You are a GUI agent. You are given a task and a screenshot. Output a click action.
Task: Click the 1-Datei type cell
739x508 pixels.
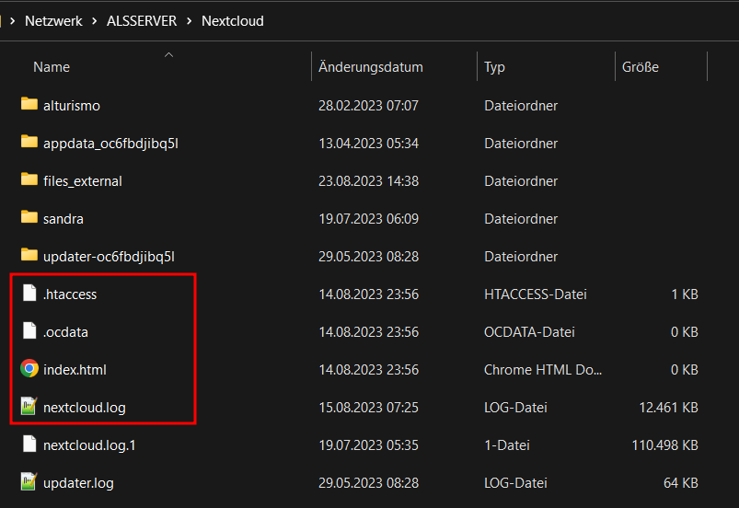[x=507, y=444]
